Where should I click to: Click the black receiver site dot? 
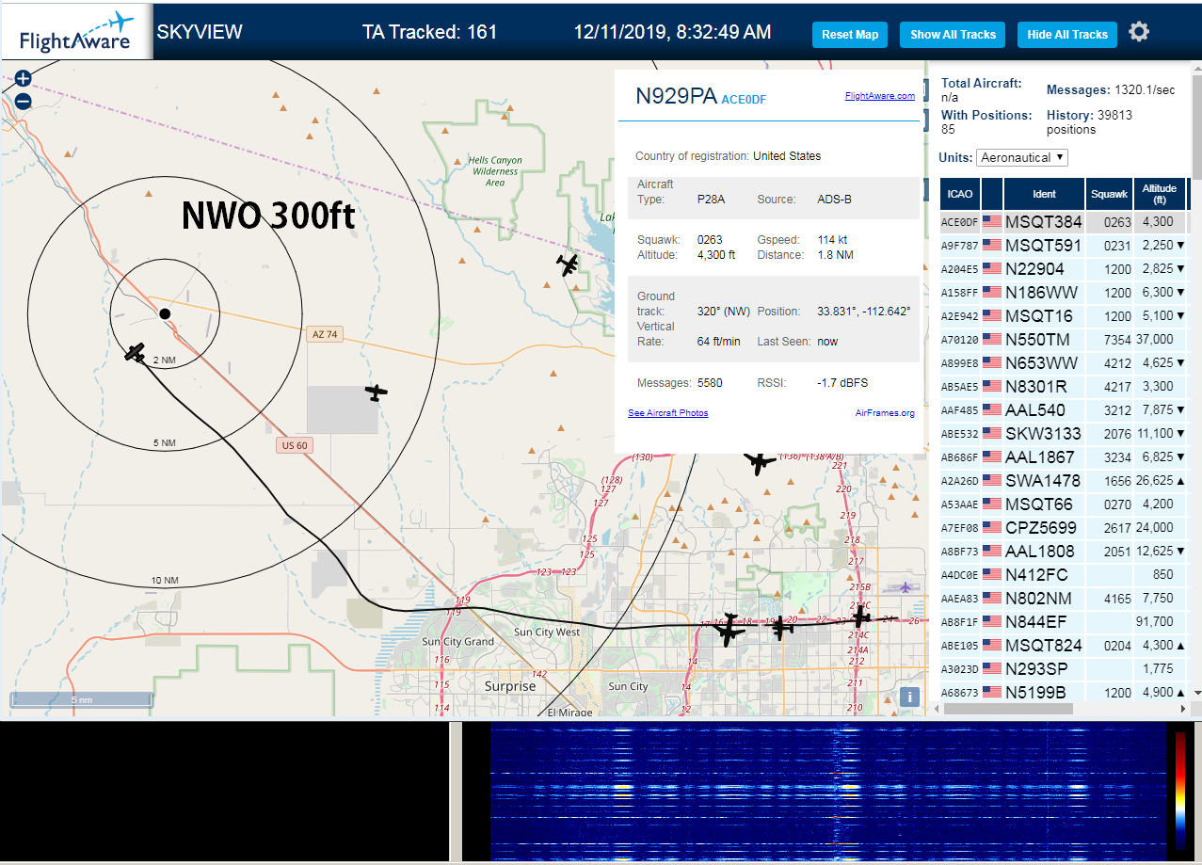click(165, 313)
